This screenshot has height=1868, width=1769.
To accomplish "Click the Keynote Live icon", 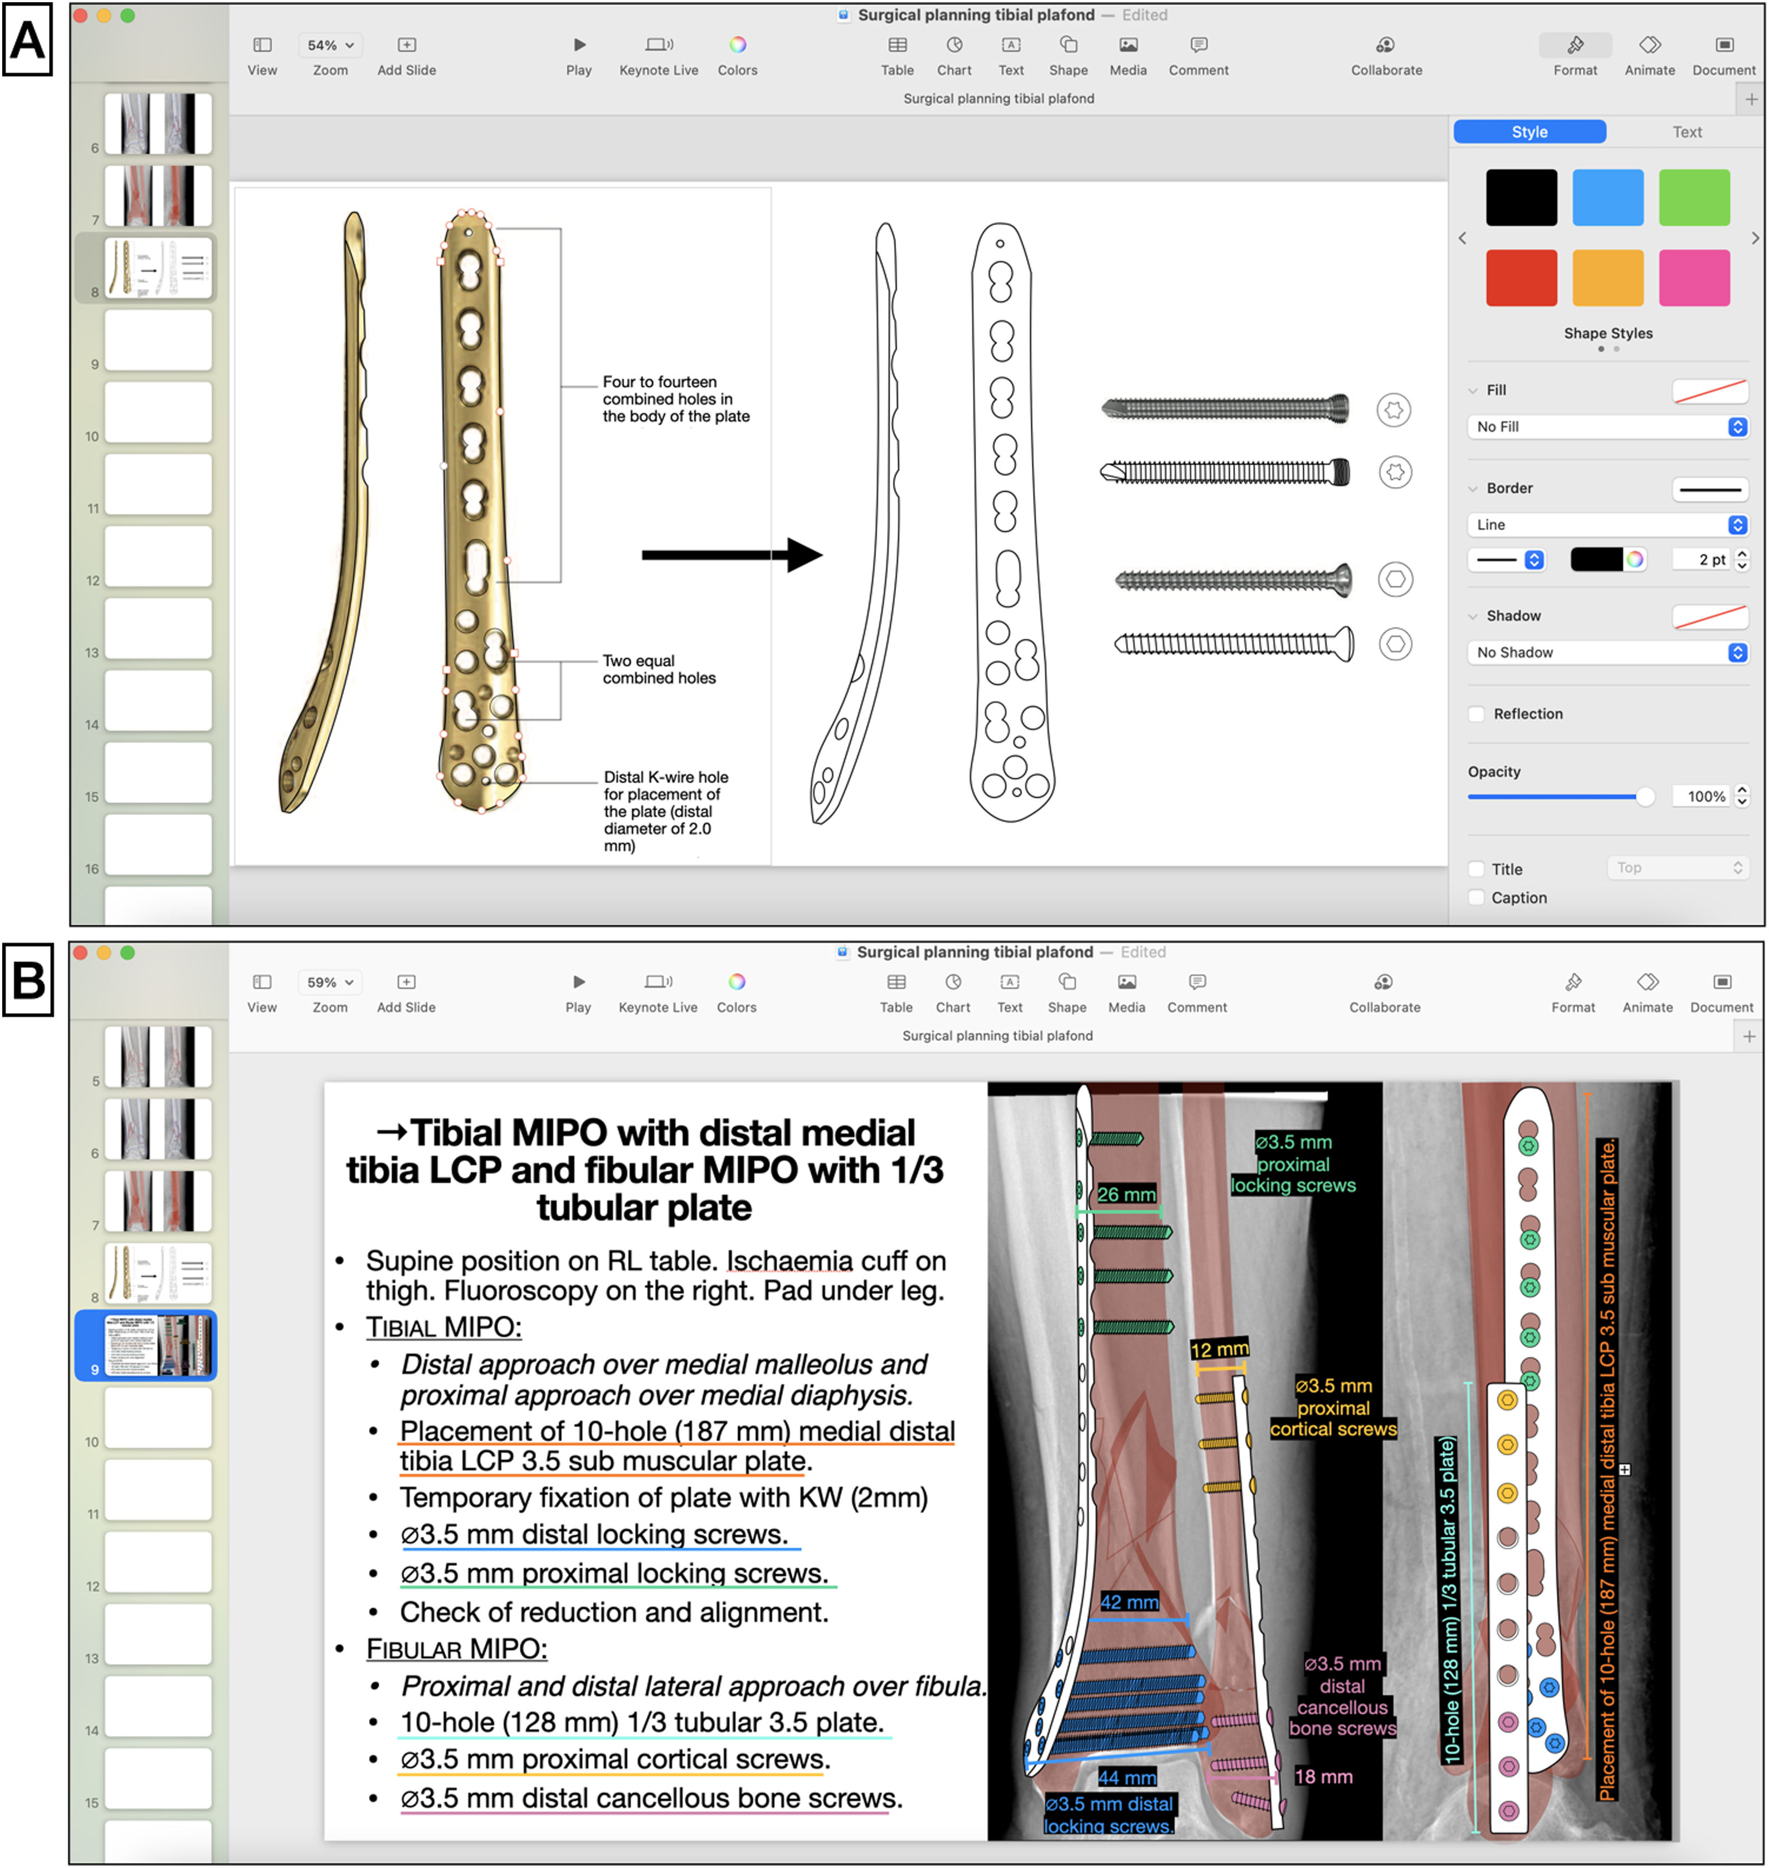I will [658, 45].
